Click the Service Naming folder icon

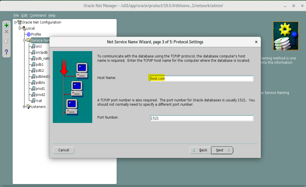pos(29,40)
